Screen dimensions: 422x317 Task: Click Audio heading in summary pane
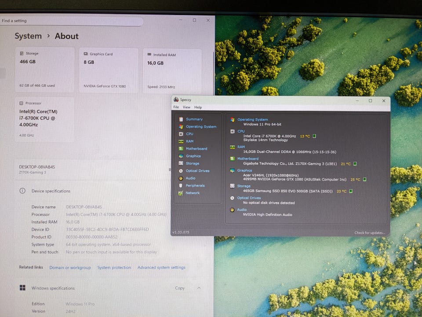[x=242, y=210]
